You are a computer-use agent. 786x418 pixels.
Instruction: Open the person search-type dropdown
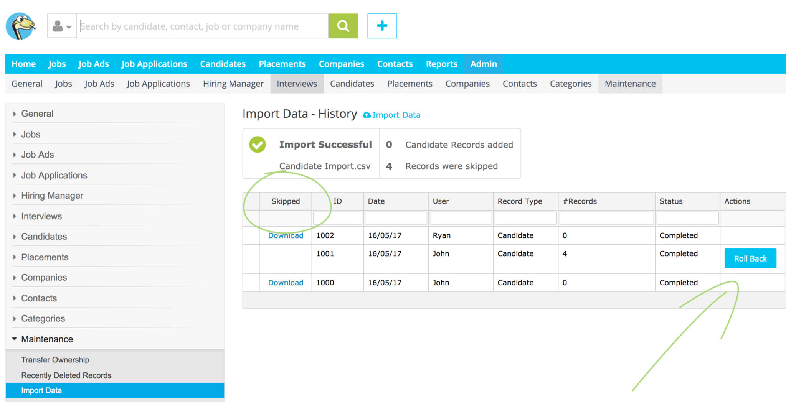pos(62,26)
